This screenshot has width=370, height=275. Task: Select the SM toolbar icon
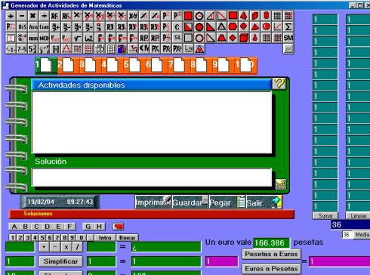pos(288,38)
